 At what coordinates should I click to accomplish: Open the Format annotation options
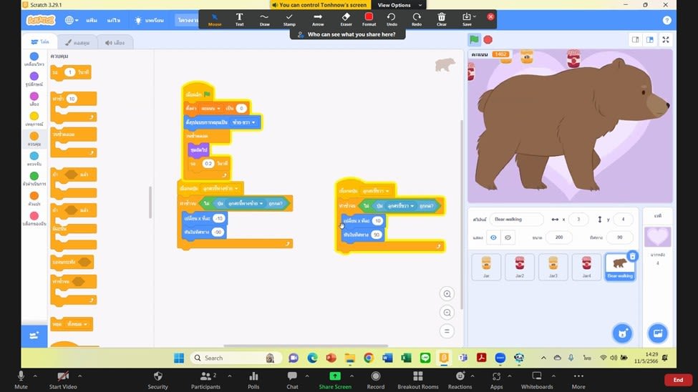point(369,19)
